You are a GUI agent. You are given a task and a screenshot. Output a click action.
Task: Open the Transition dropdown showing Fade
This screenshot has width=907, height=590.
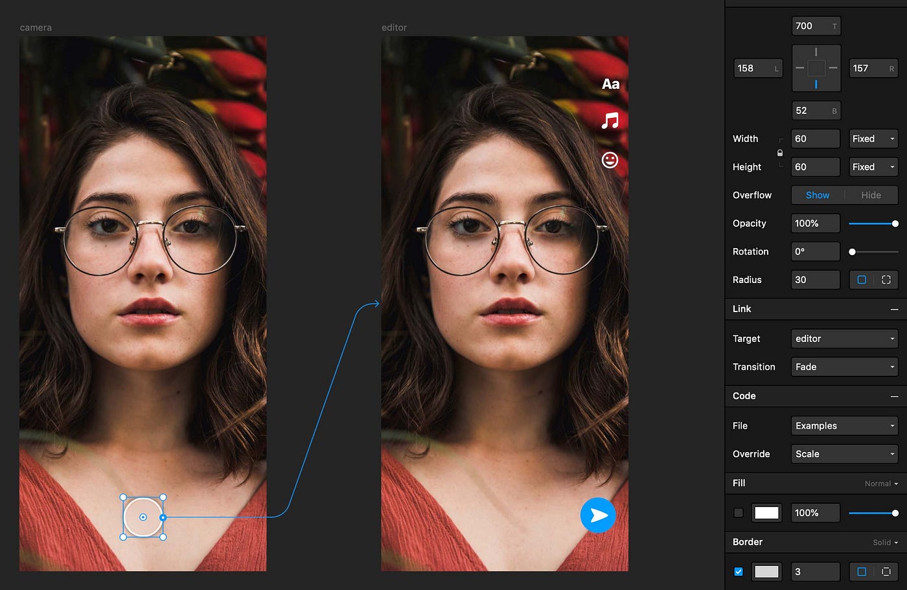tap(845, 367)
